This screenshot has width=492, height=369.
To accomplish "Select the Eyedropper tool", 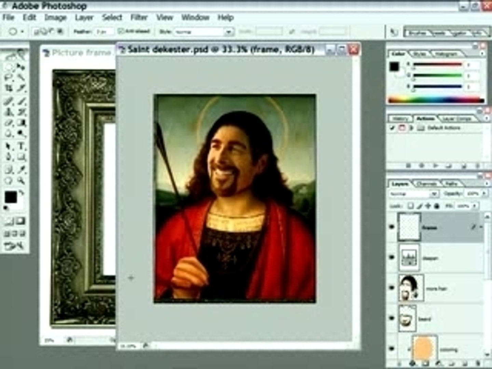I will click(x=21, y=169).
